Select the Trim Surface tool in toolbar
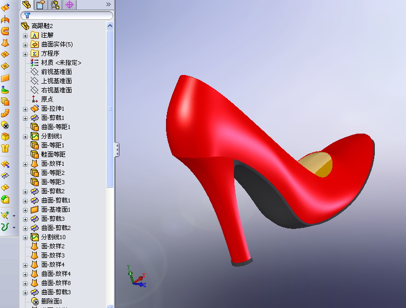Screen dimensions: 406x308 [x=5, y=175]
